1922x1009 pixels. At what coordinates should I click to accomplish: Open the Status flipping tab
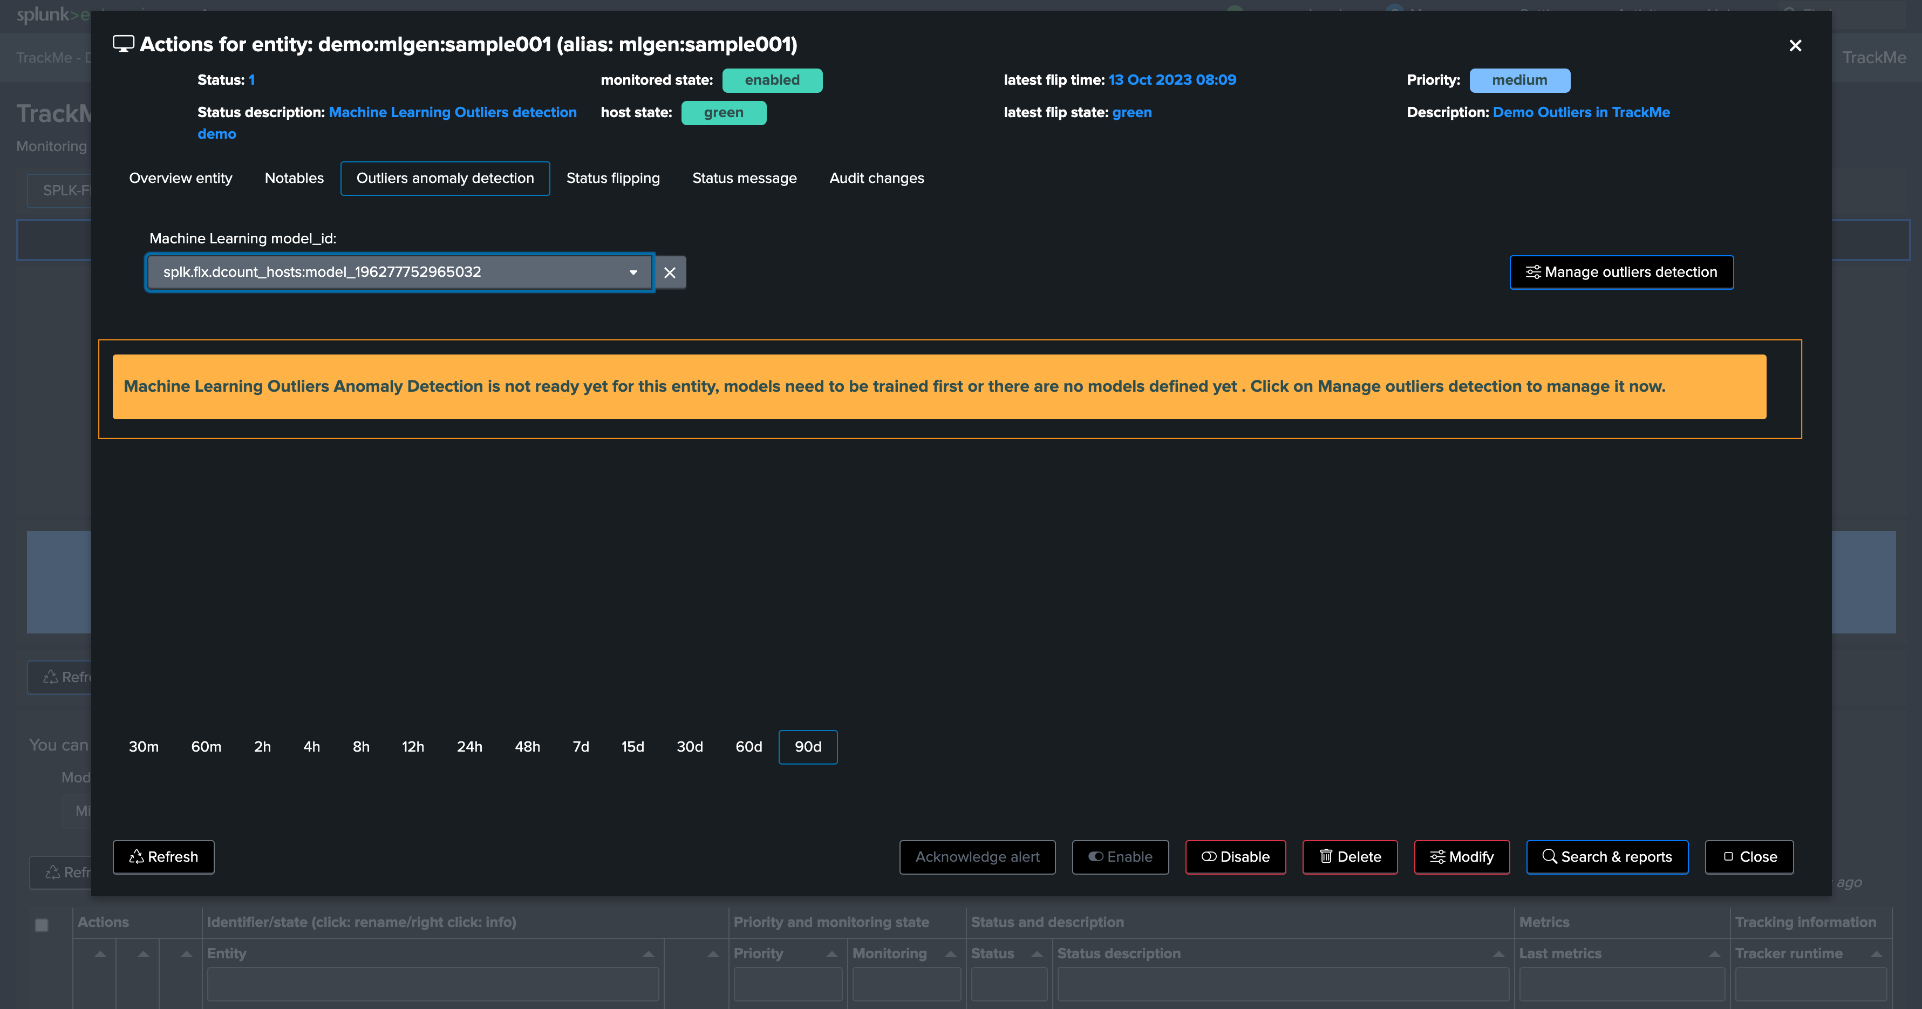click(612, 179)
